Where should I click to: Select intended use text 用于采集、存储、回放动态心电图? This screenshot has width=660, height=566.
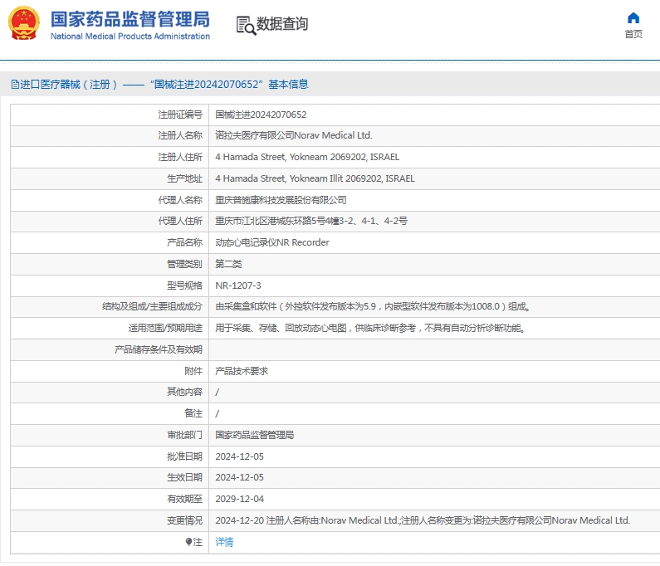click(x=370, y=328)
